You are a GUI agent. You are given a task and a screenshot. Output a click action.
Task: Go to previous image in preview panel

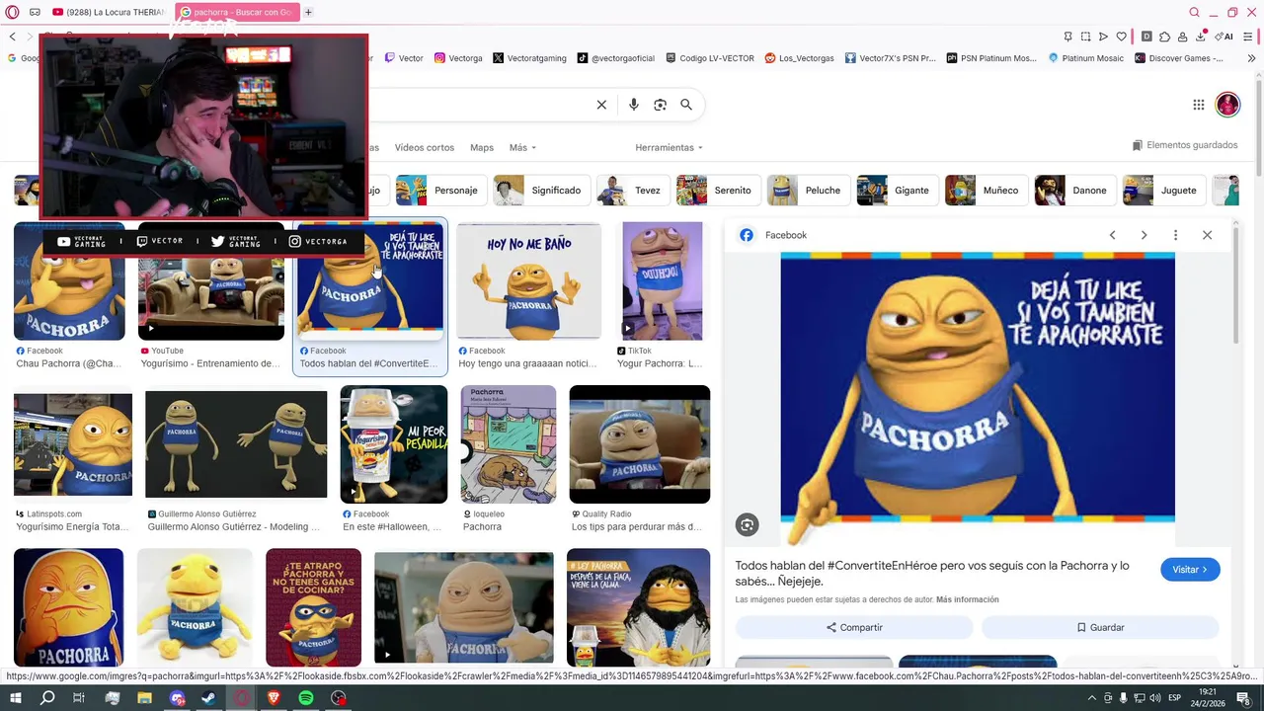pos(1112,235)
